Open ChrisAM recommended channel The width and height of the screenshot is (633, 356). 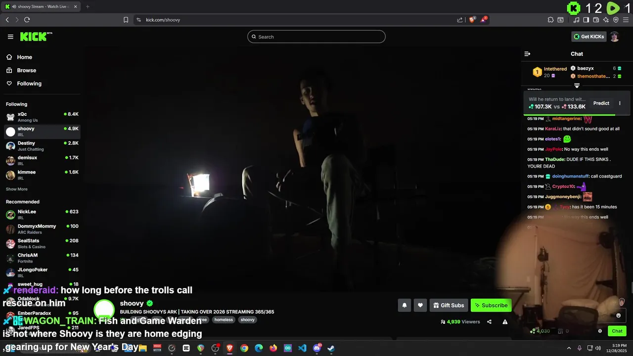pos(42,258)
